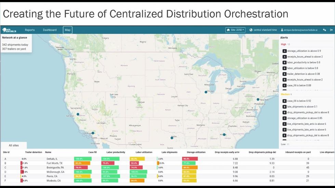Open alert trailer_detention is above 0.08
The height and width of the screenshot is (188, 335).
pos(304,74)
